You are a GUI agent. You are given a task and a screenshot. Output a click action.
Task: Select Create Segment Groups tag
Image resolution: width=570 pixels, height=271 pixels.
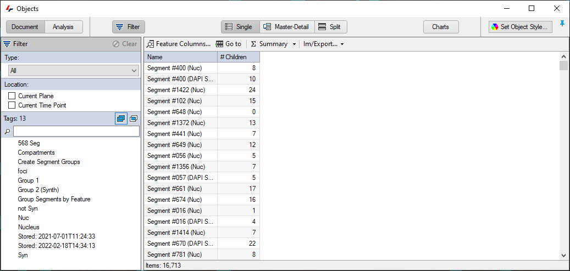coord(49,162)
